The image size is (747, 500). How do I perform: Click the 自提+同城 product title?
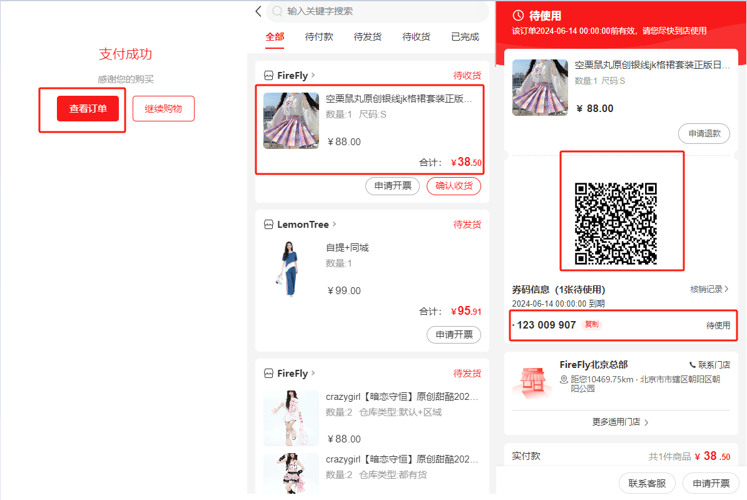[347, 247]
